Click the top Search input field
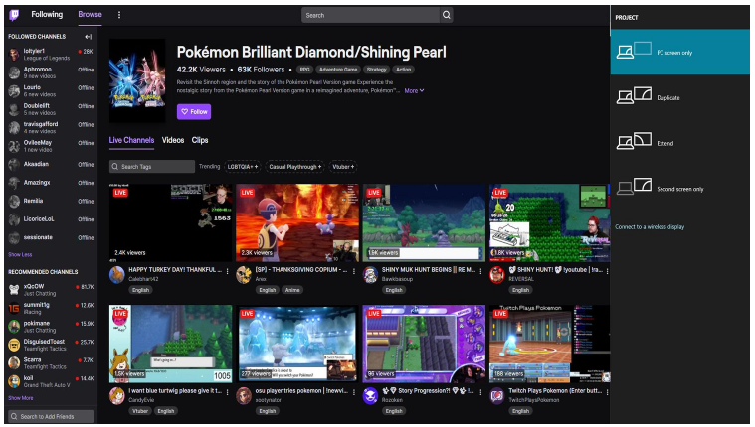This screenshot has width=755, height=427. click(370, 15)
